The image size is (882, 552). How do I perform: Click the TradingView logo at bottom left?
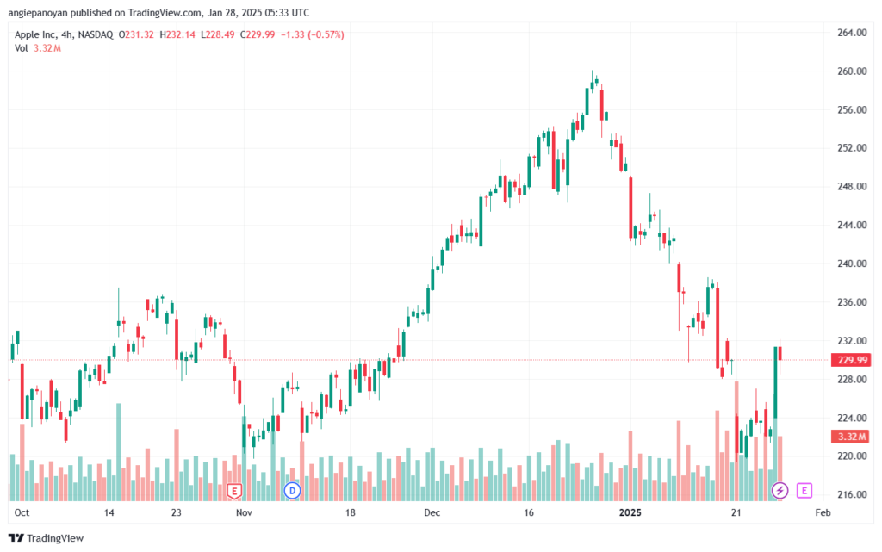coord(47,538)
